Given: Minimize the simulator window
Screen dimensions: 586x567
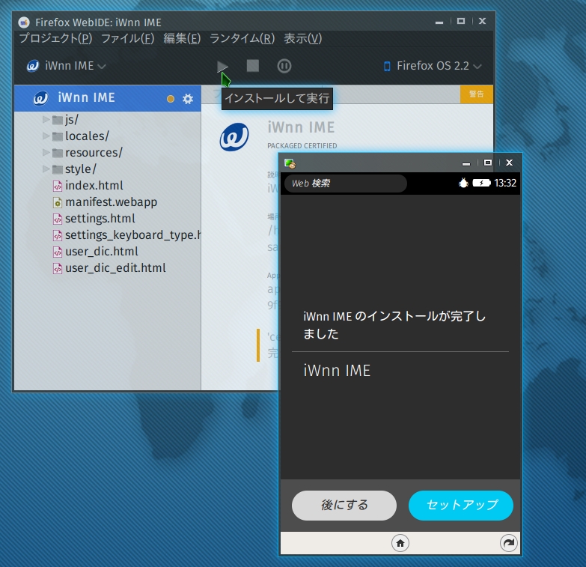Looking at the screenshot, I should tap(466, 163).
